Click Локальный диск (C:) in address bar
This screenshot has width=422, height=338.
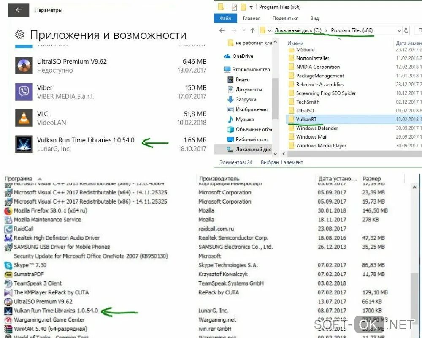point(298,30)
